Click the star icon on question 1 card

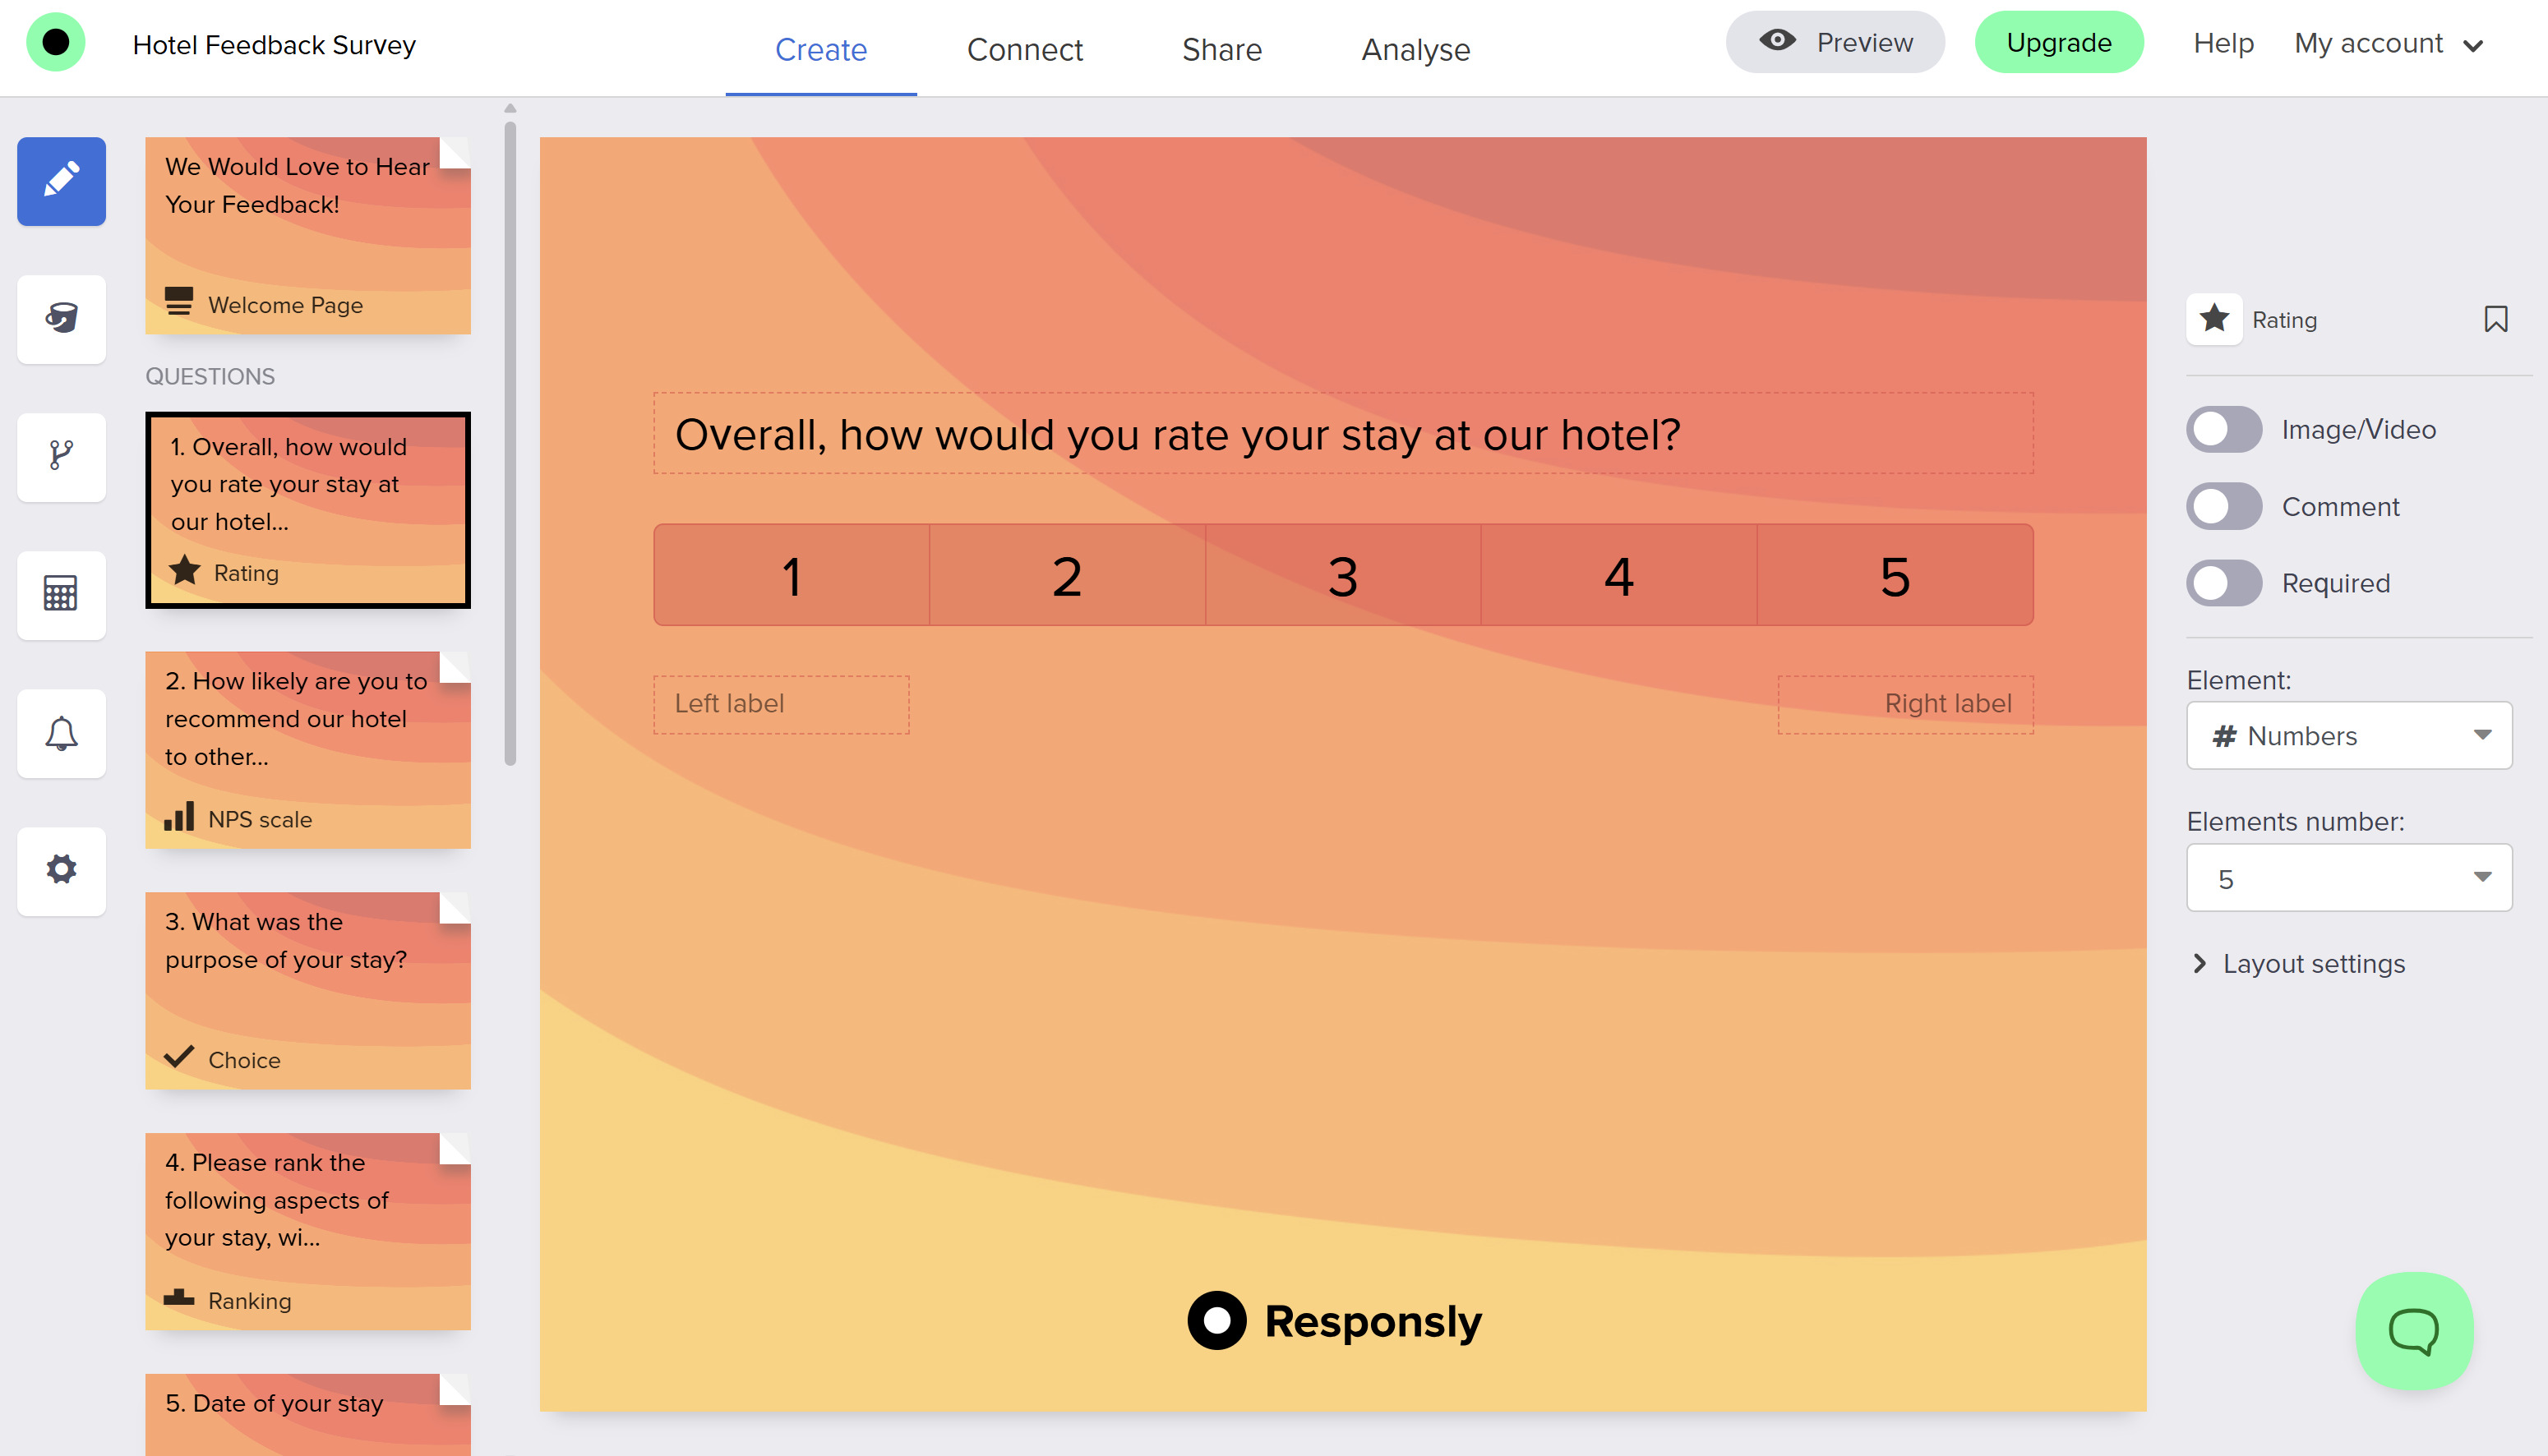pos(185,571)
